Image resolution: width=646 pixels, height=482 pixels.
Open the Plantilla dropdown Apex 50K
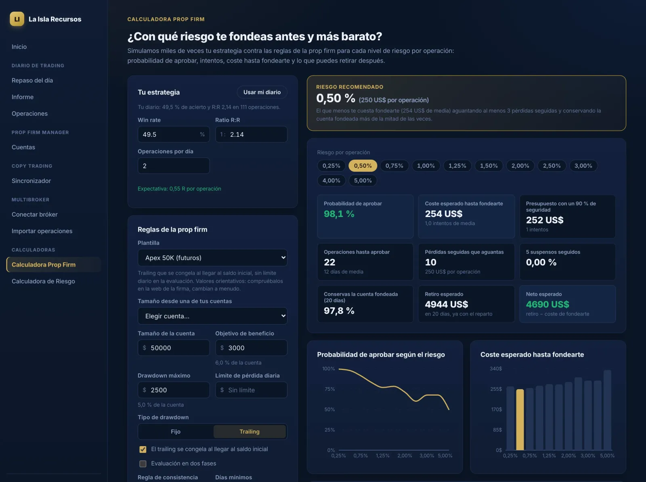212,258
